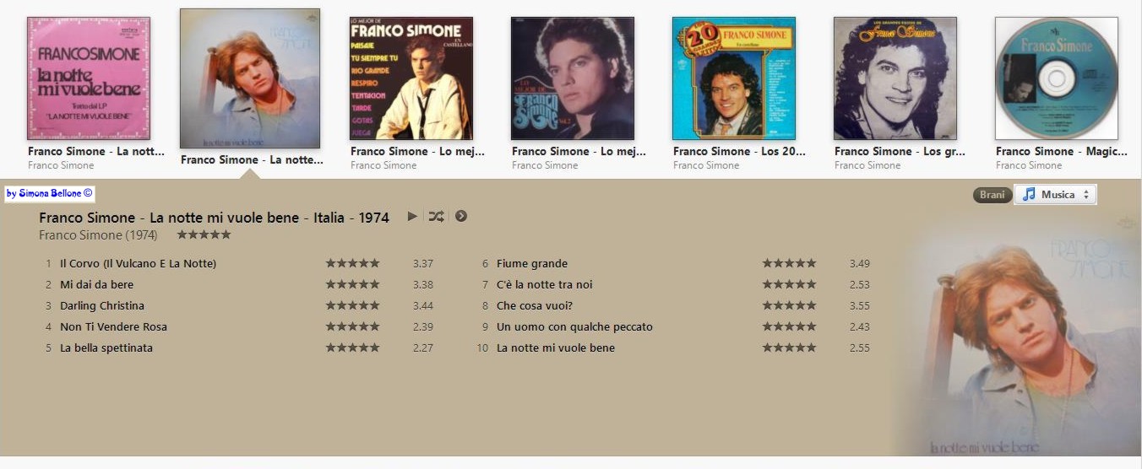
Task: Open the Musica library dropdown
Action: [x=1055, y=195]
